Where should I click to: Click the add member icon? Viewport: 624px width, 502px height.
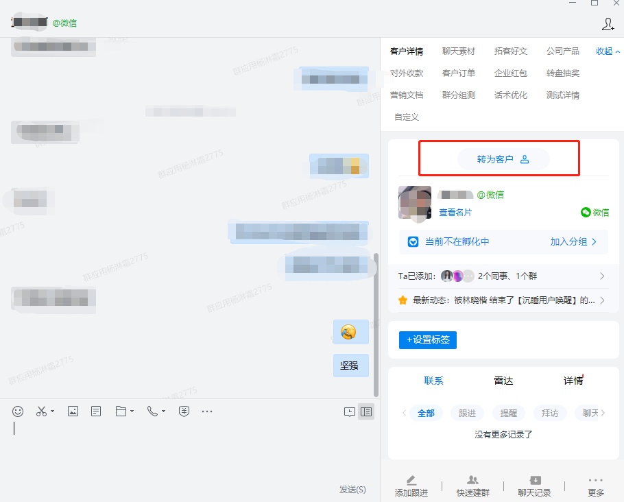608,24
